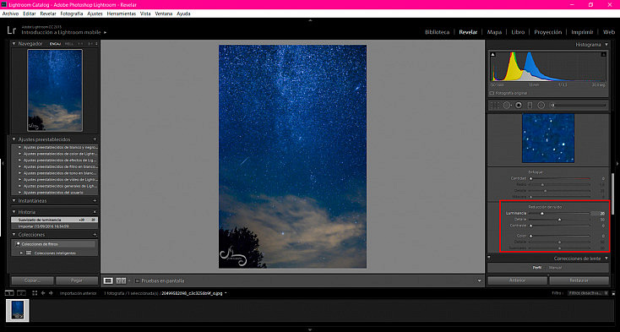Adjust Enfoque Cantidad slider
Image resolution: width=620 pixels, height=332 pixels.
530,178
